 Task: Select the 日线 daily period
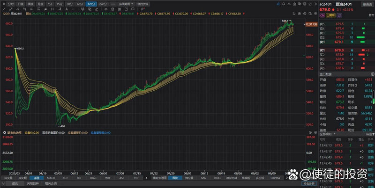pos(20,4)
